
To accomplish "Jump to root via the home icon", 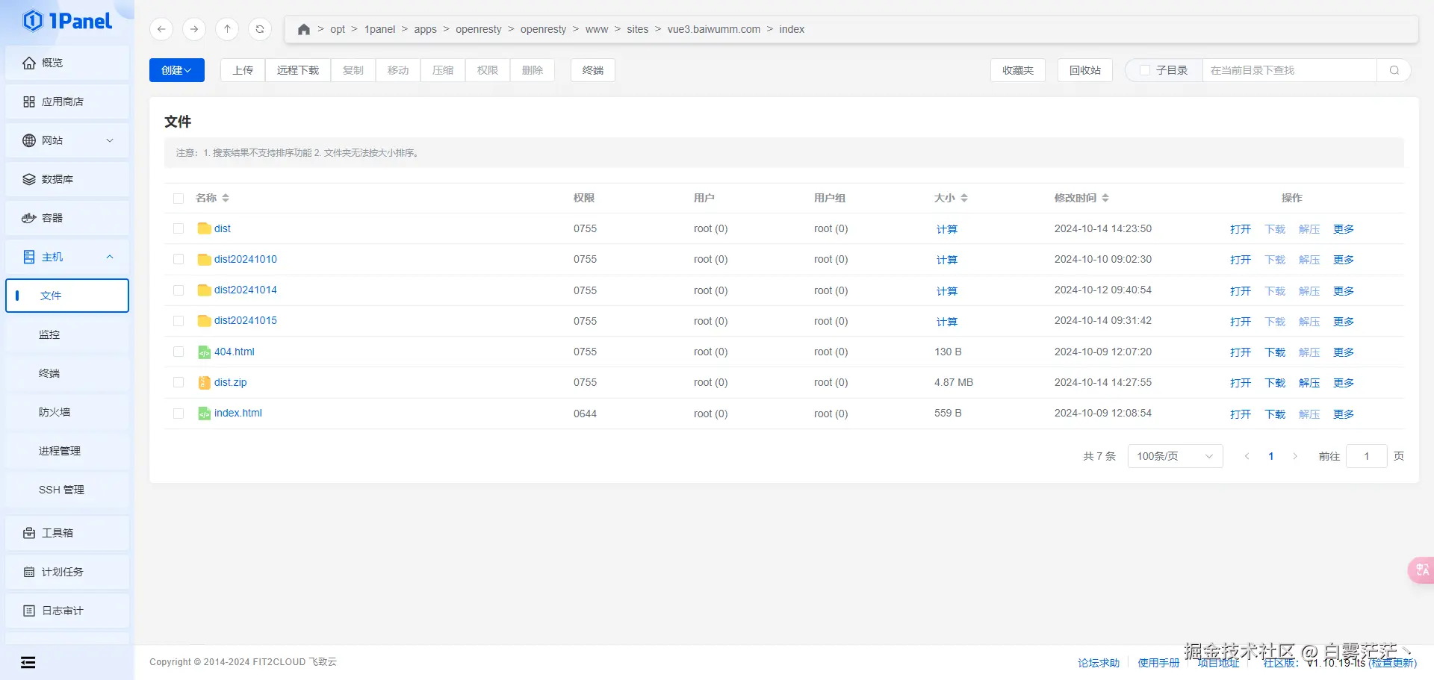I will [x=303, y=29].
